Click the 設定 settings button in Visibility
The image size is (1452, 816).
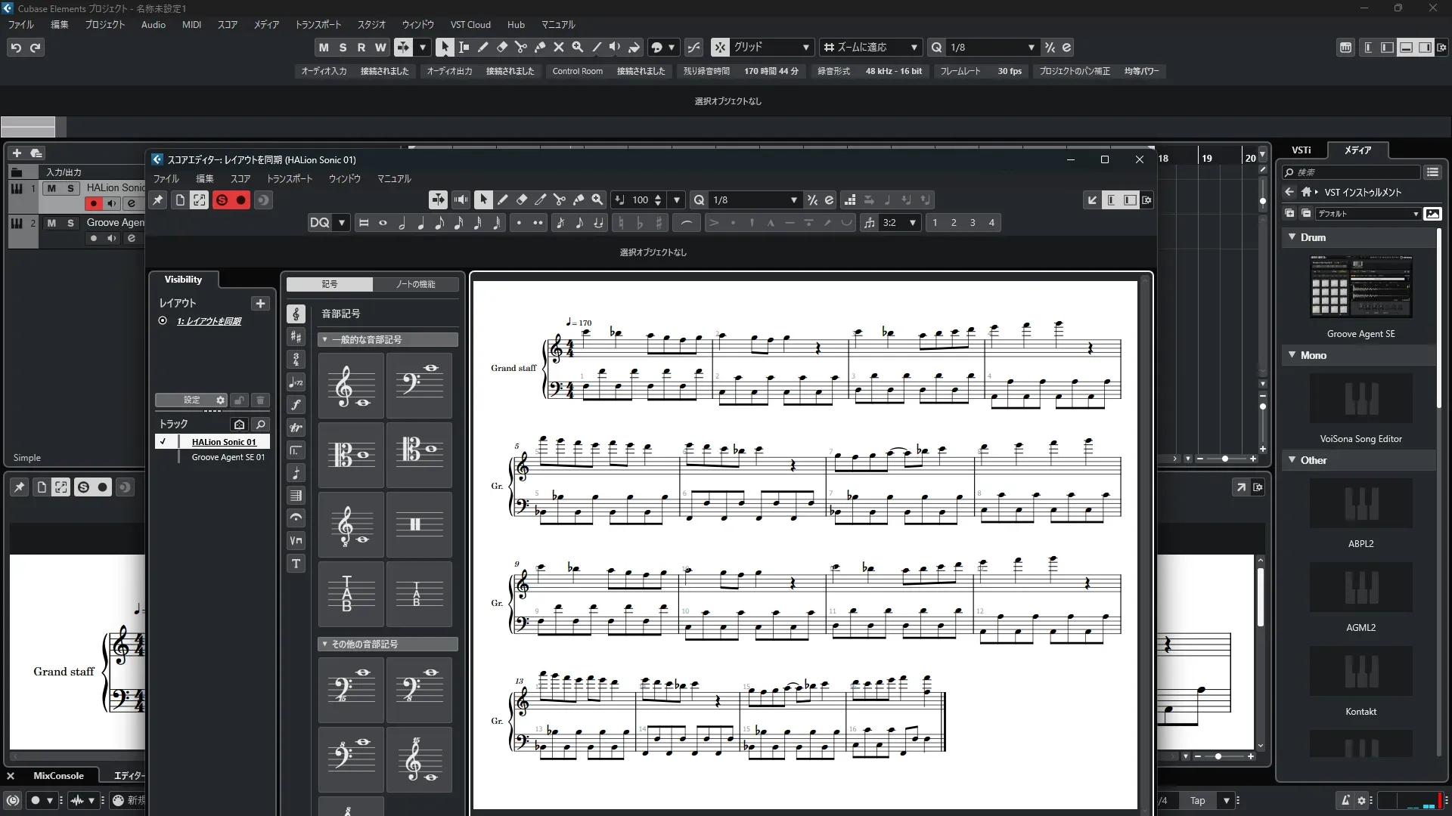tap(192, 400)
